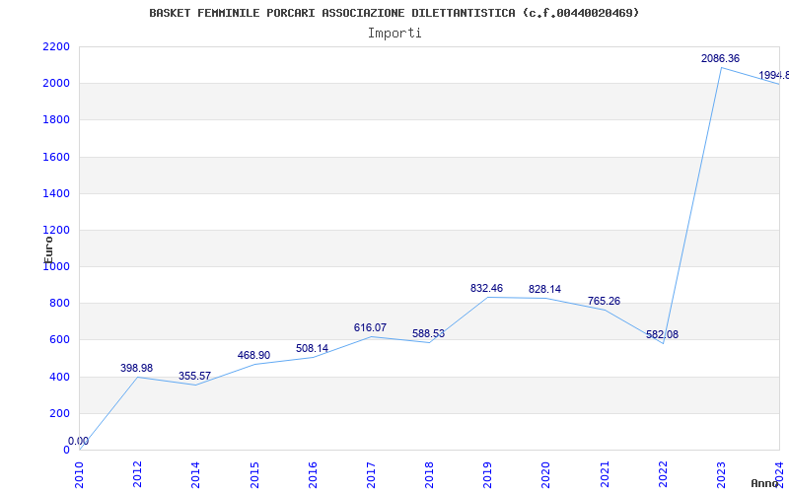Screen dimensions: 789x493
Task: Click the Importi subtitle
Action: [x=394, y=34]
